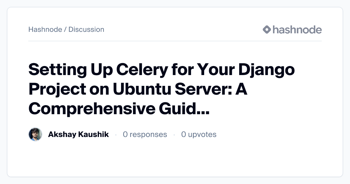Click the dot separator before "0 responses"

116,135
